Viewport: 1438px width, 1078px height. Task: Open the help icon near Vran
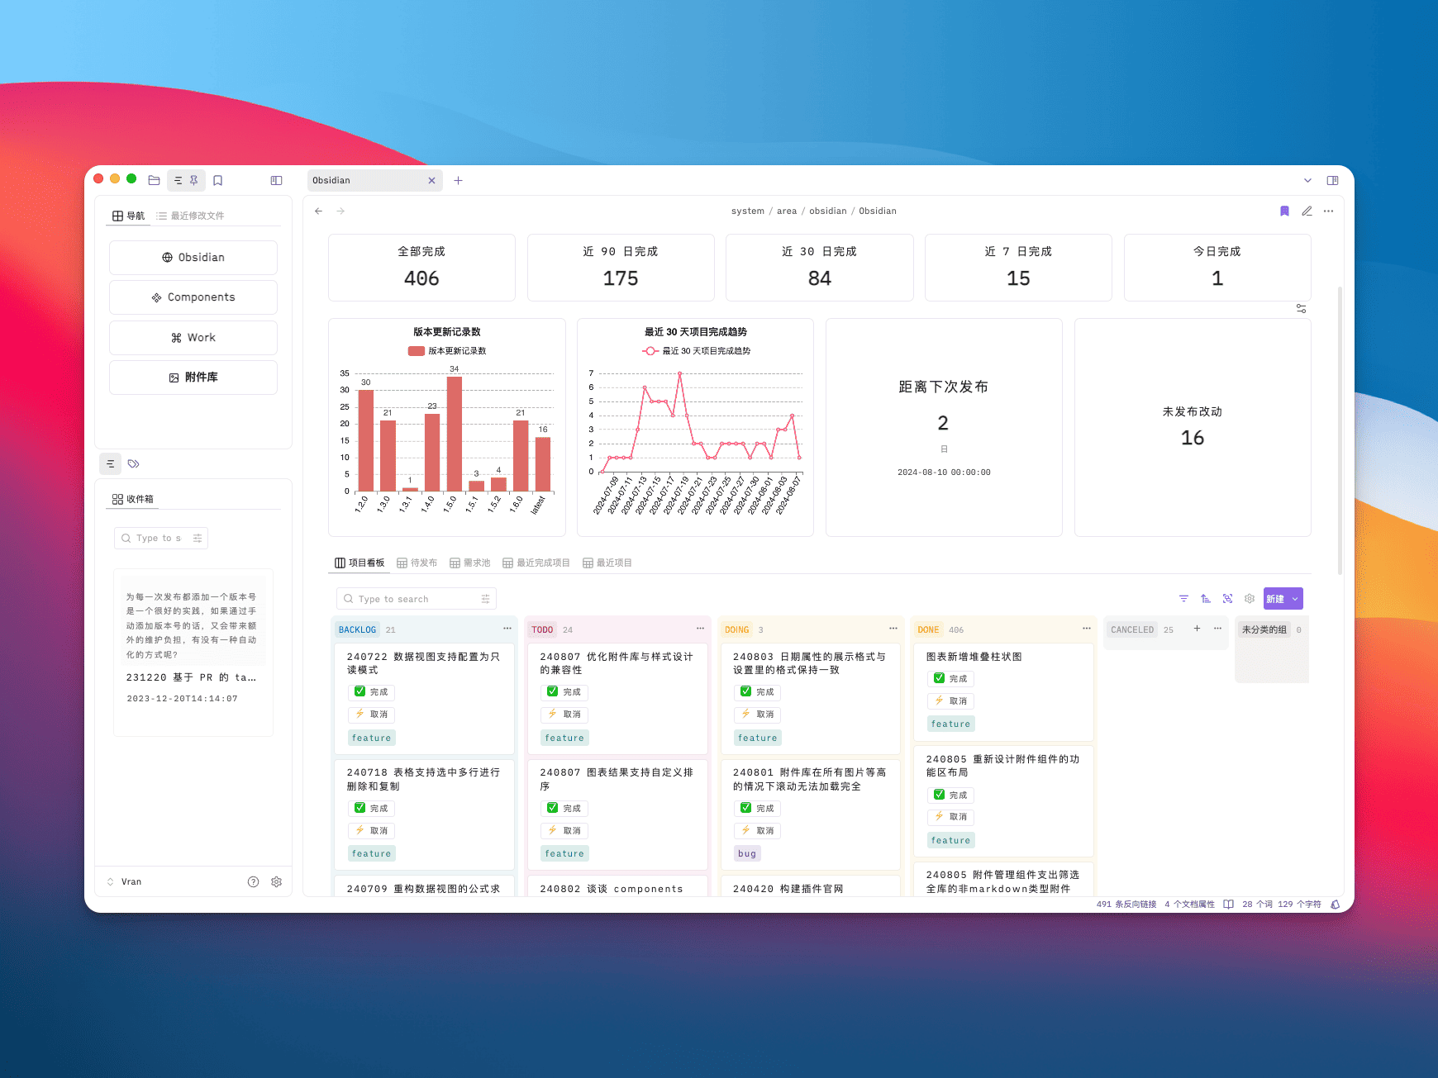[x=253, y=881]
